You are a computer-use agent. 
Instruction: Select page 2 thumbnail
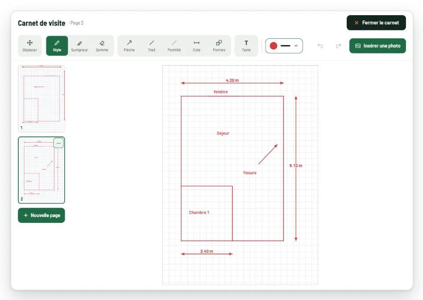pyautogui.click(x=41, y=170)
